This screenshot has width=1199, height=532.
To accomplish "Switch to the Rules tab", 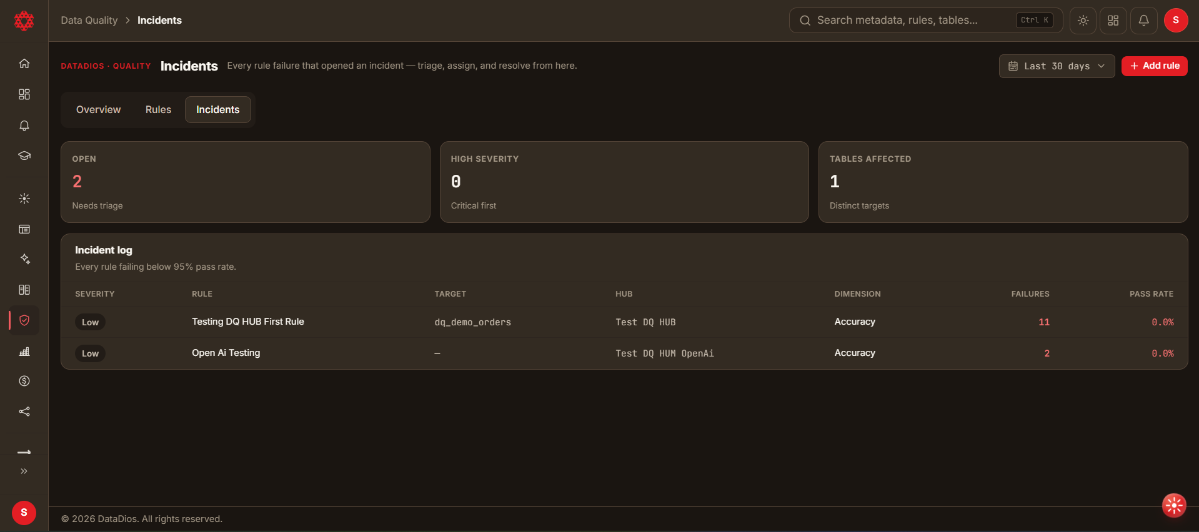I will (x=158, y=110).
